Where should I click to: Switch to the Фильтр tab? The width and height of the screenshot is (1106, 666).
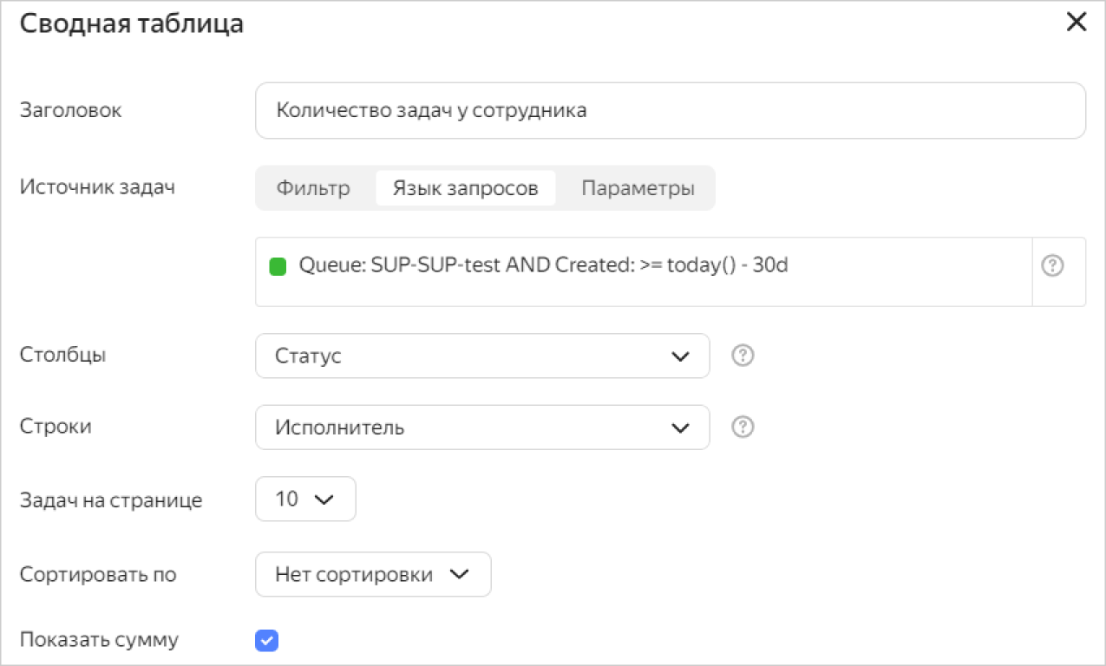(313, 188)
